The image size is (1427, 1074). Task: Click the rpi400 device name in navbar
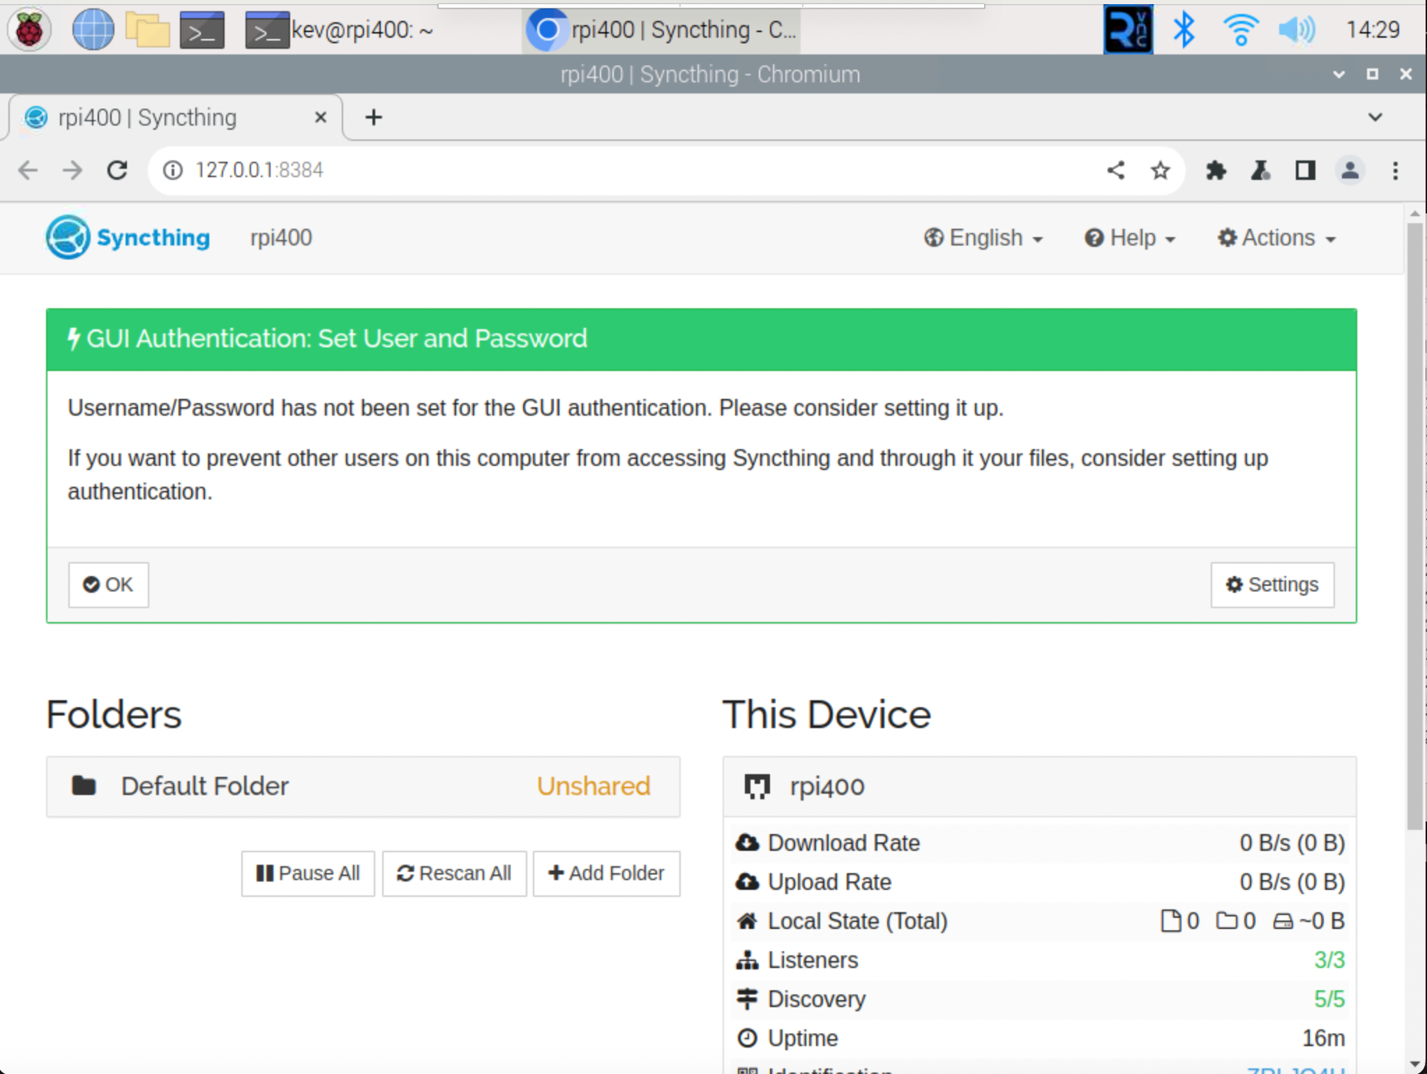(x=281, y=238)
